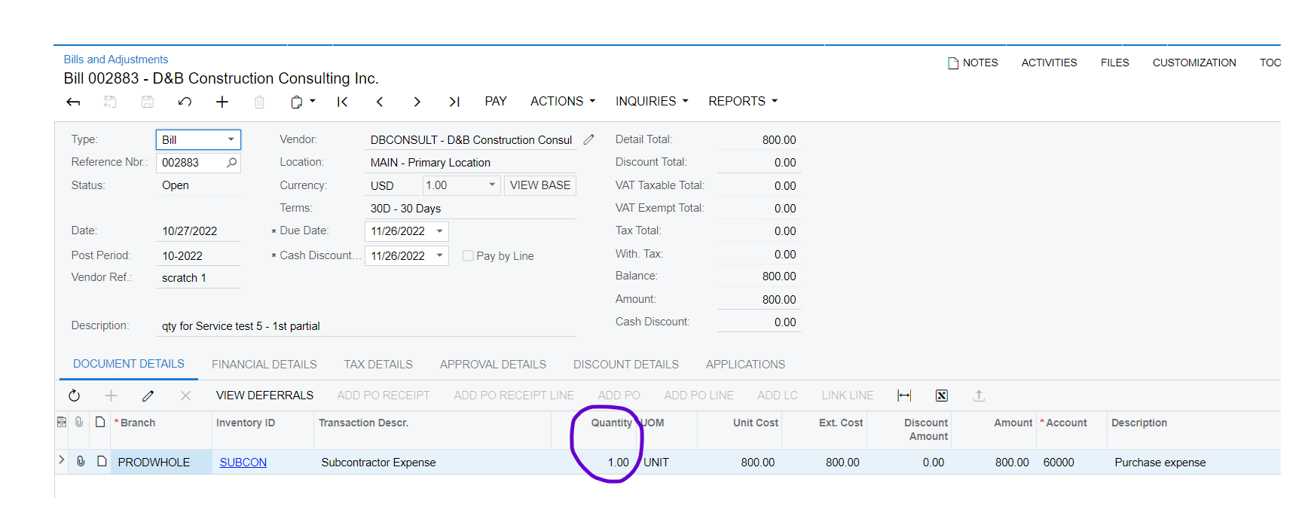The width and height of the screenshot is (1305, 510).
Task: Open the REPORTS menu
Action: pyautogui.click(x=743, y=101)
